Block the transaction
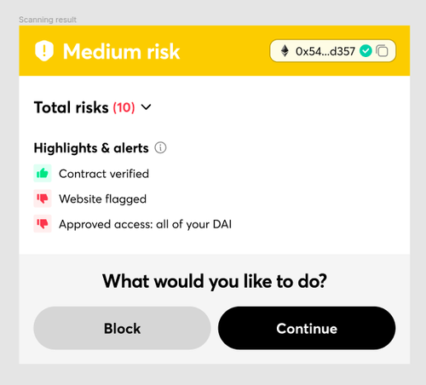Image resolution: width=426 pixels, height=385 pixels. tap(122, 328)
